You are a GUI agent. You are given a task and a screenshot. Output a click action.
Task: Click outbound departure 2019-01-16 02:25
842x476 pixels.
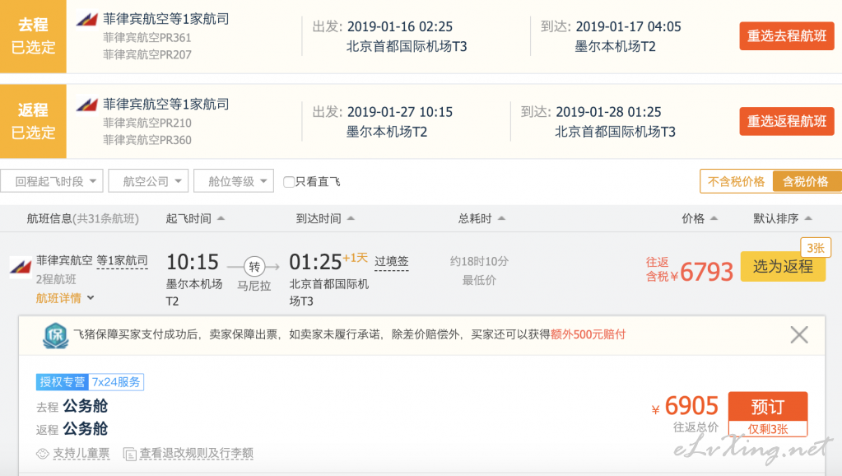(x=399, y=27)
